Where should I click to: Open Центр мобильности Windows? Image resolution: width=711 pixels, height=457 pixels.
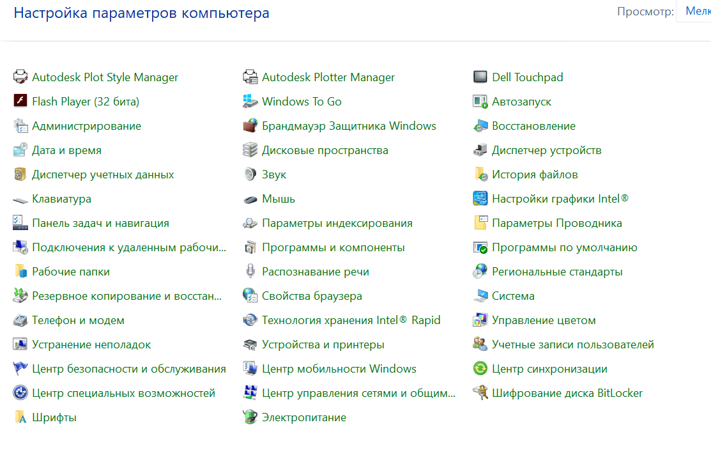point(339,369)
